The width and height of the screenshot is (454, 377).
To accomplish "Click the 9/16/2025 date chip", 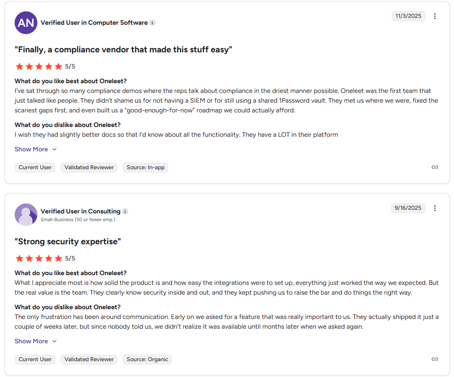I will [408, 208].
